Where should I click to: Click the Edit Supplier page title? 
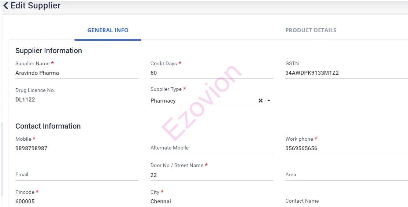36,6
